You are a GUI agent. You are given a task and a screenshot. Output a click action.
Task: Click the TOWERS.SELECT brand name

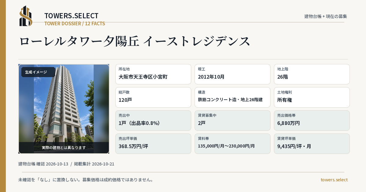pyautogui.click(x=71, y=16)
